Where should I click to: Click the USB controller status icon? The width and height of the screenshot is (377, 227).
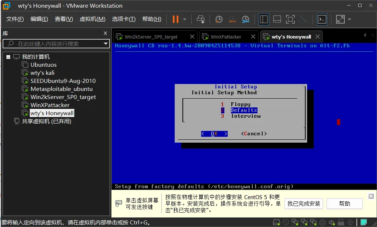click(341, 223)
